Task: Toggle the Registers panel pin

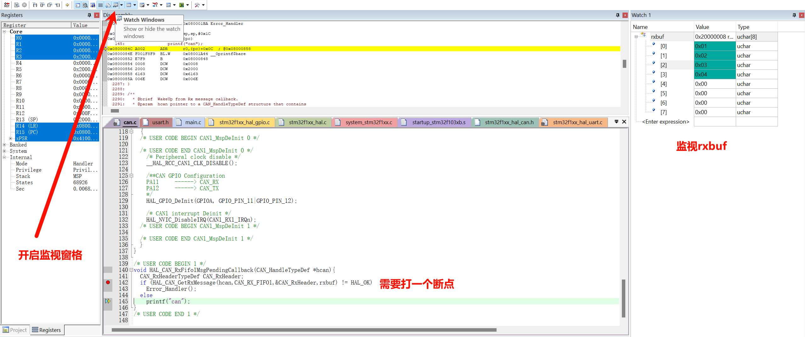Action: coord(89,15)
